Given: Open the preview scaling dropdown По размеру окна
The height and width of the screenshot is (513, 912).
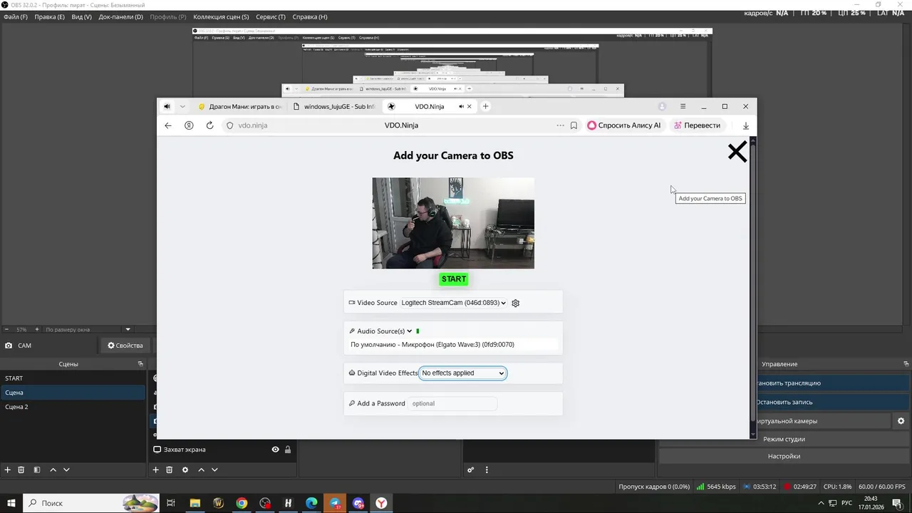Looking at the screenshot, I should click(88, 330).
